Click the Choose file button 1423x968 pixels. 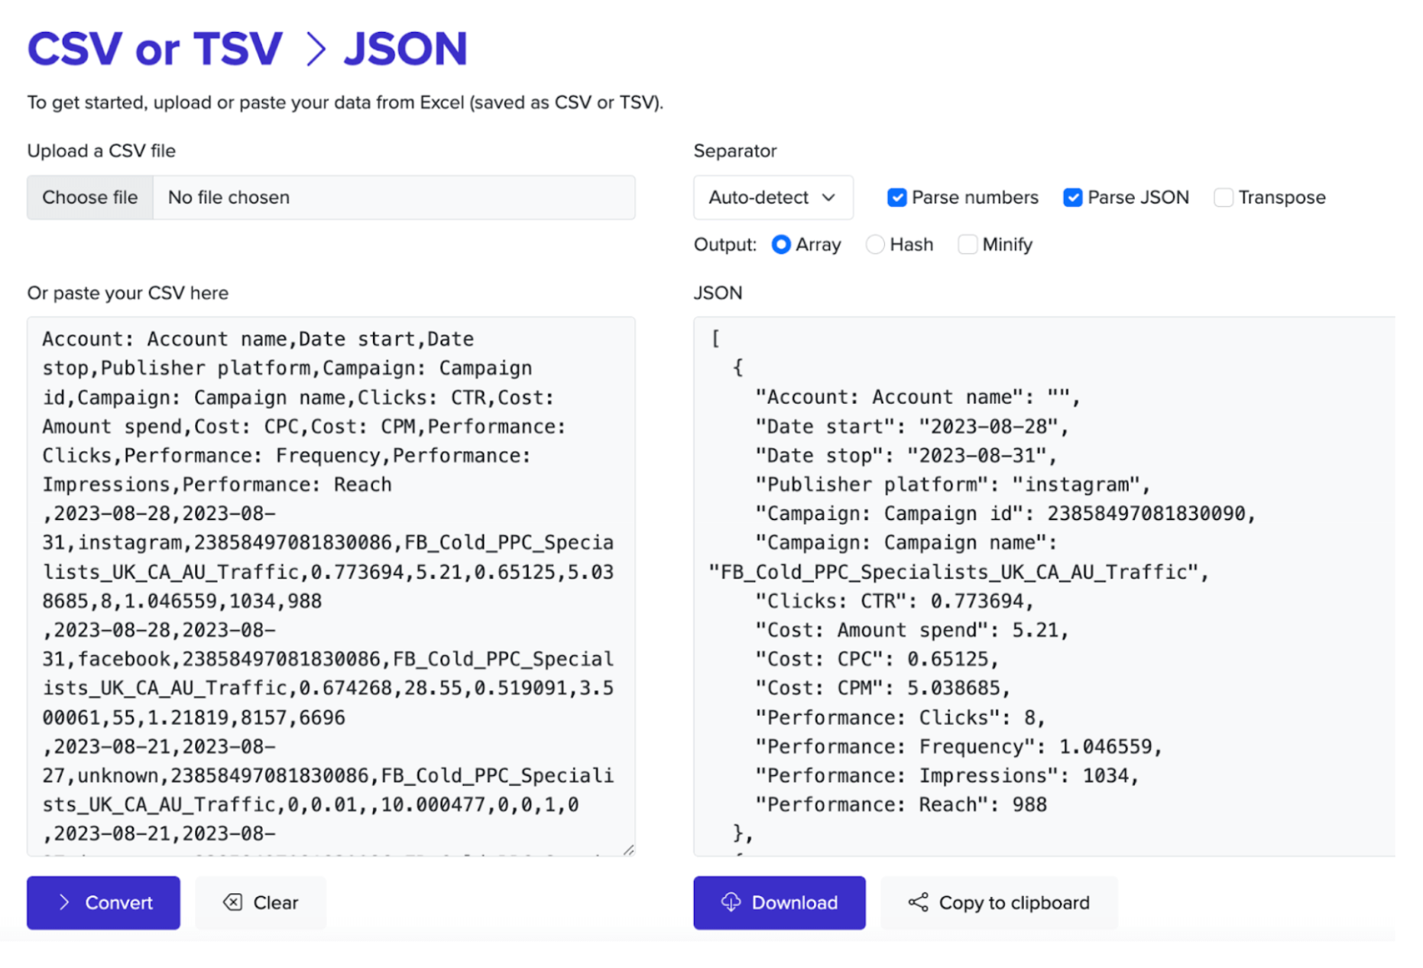tap(90, 197)
